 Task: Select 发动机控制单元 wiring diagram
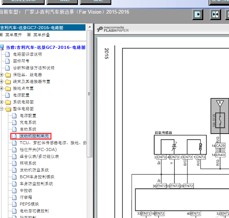click(34, 136)
